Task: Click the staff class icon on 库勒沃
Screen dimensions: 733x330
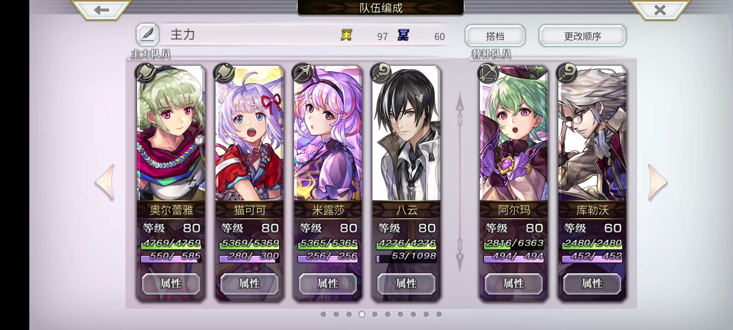Action: (567, 73)
